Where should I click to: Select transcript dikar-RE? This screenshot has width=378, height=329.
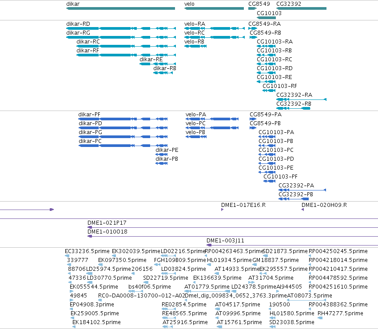coord(158,64)
